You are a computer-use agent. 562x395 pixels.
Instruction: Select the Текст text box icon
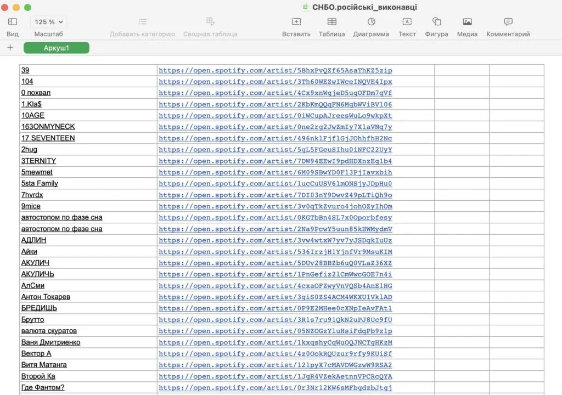[x=407, y=22]
